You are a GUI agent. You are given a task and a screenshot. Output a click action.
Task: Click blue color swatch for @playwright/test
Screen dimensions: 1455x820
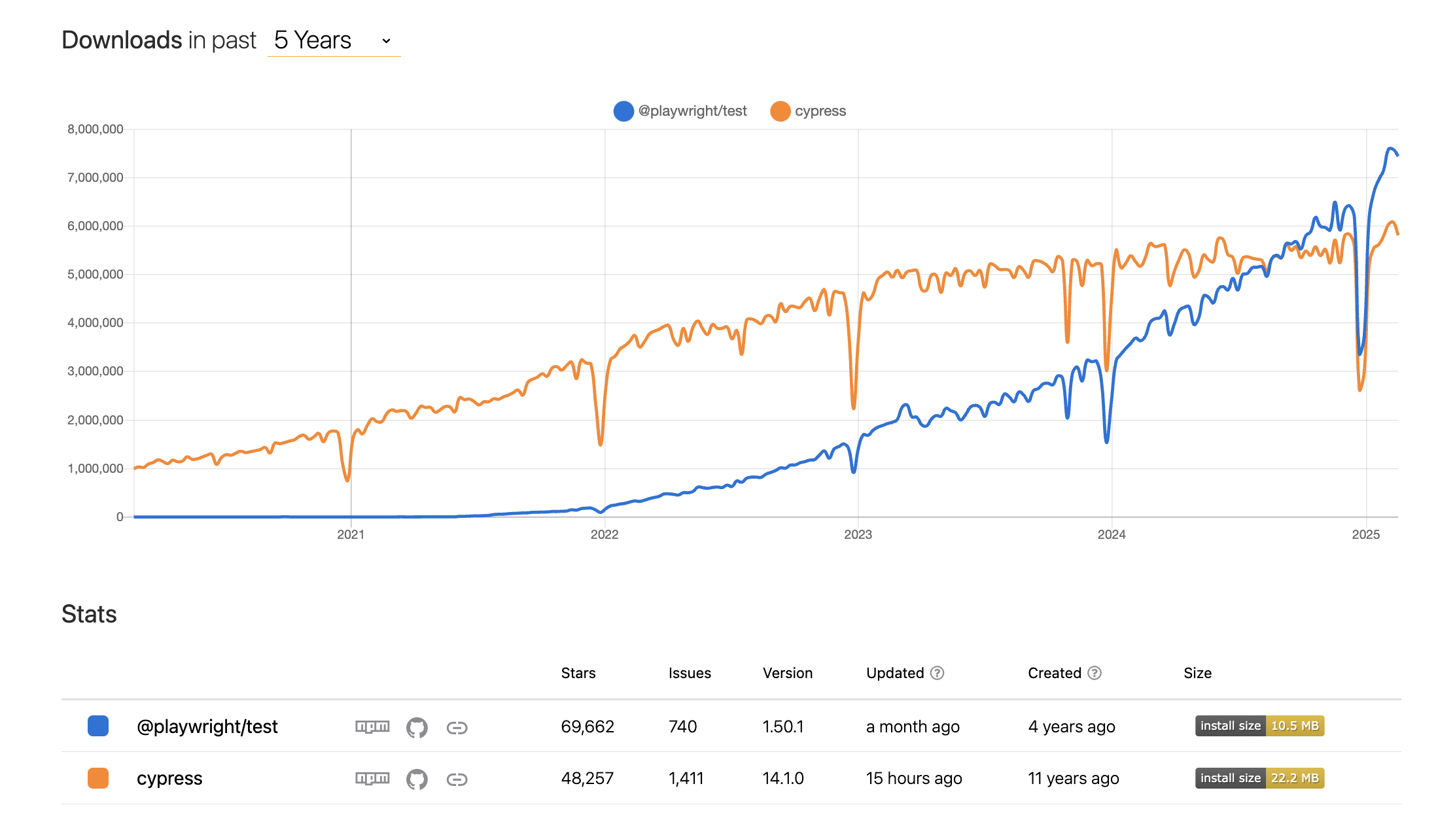tap(98, 726)
